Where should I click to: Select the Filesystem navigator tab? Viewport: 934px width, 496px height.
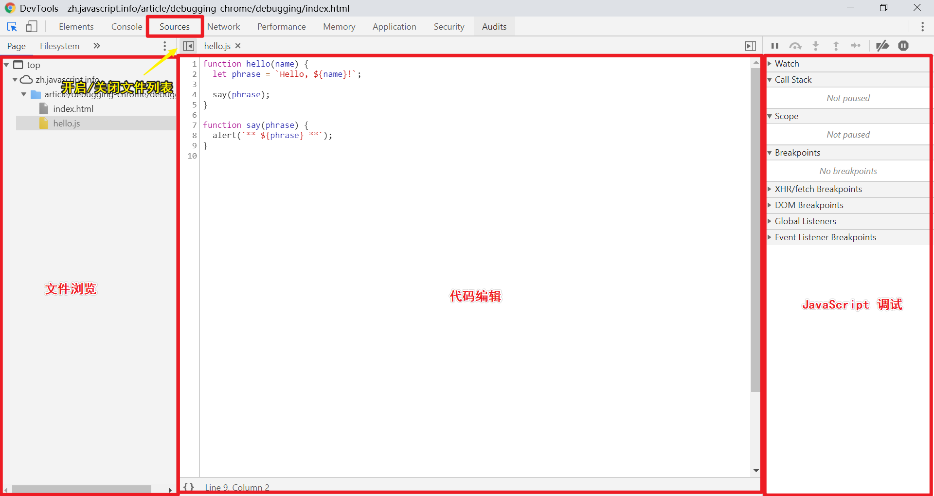coord(59,46)
